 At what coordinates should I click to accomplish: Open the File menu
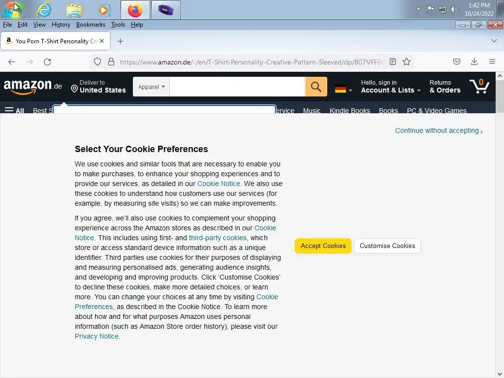[7, 25]
